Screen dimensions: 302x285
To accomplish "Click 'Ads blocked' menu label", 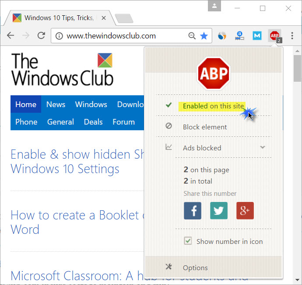I will 202,148.
